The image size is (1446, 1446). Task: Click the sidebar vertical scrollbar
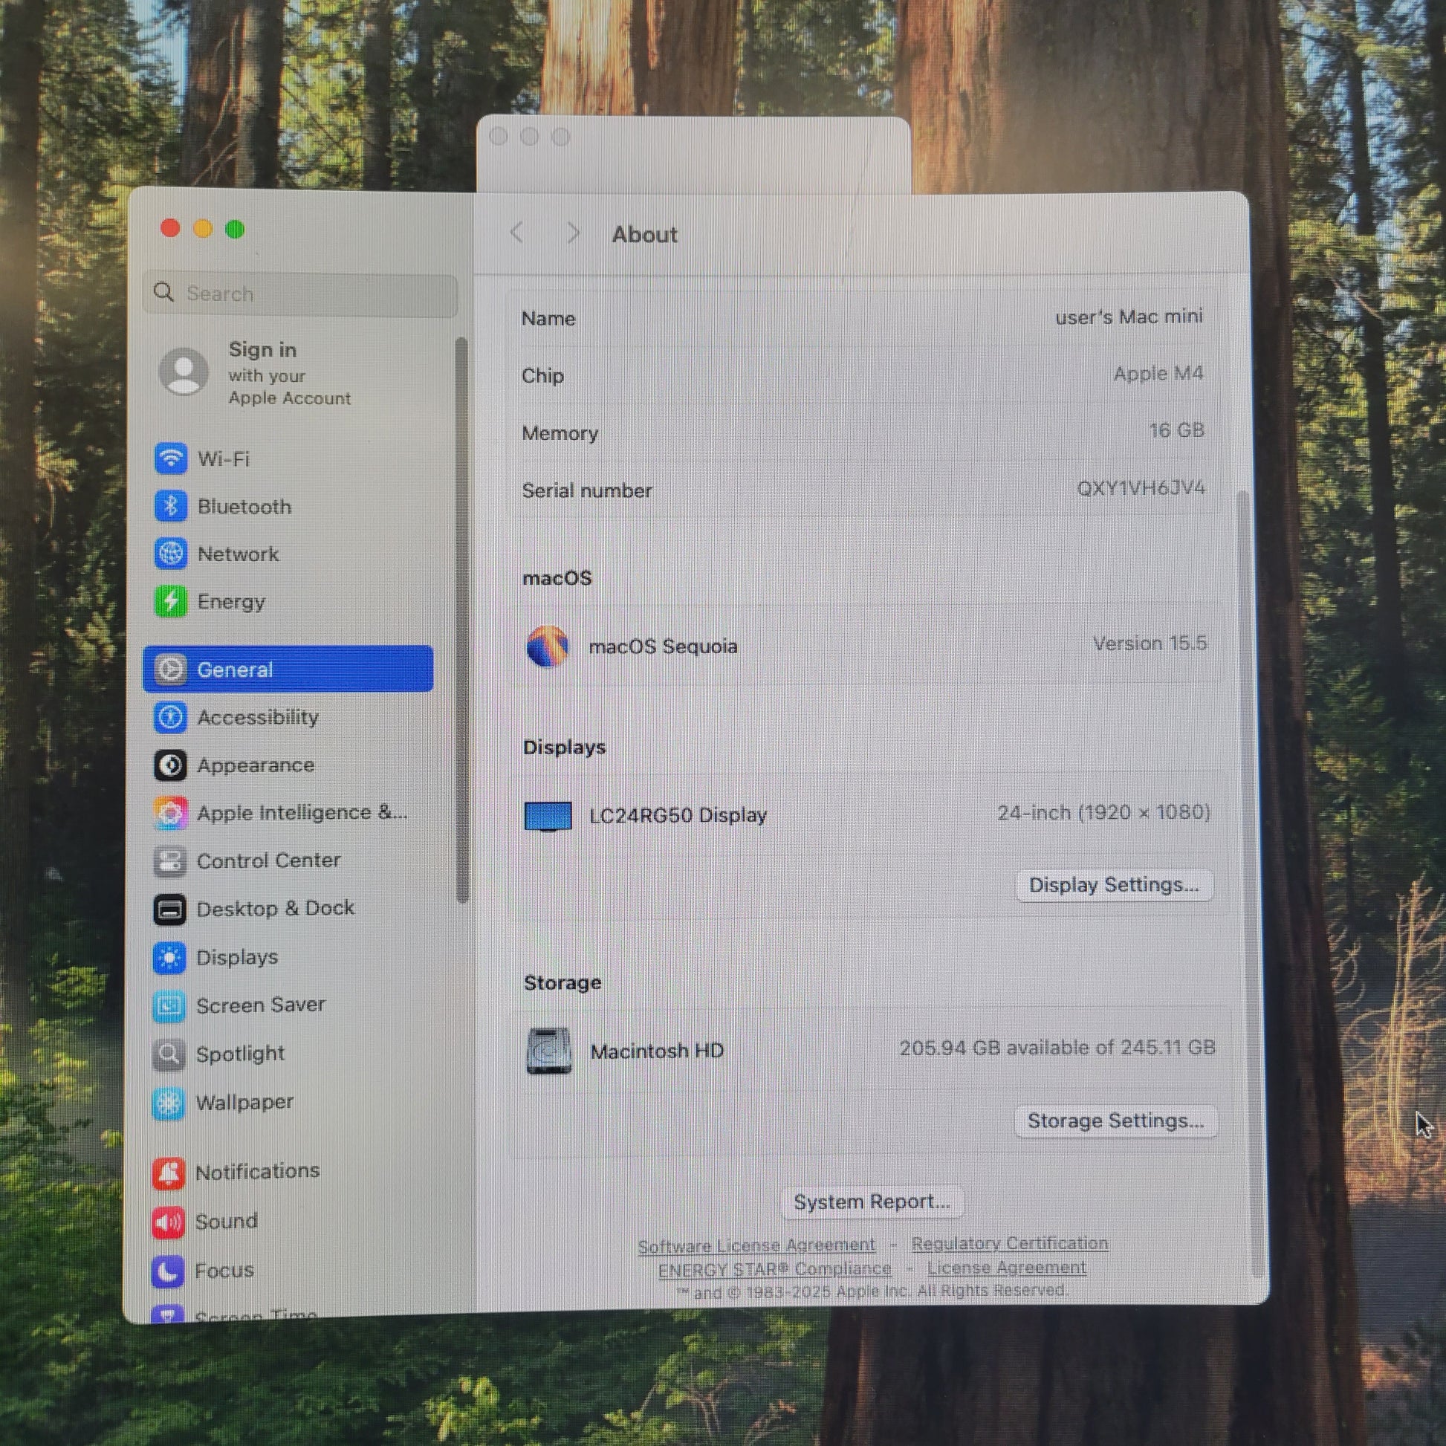(x=461, y=621)
